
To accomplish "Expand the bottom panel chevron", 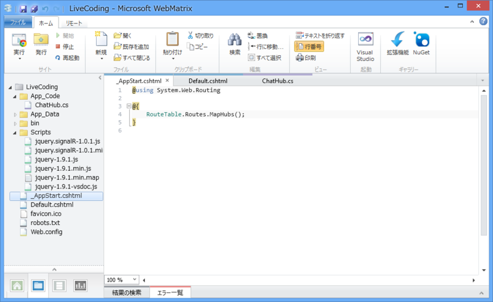I will [x=481, y=293].
